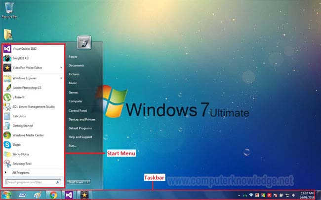Open Devices and Printers
321x200 pixels.
coord(82,119)
